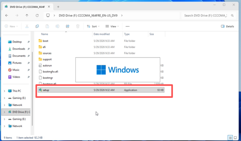241x141 pixels.
Task: Select This PC in navigation pane
Action: 17,91
